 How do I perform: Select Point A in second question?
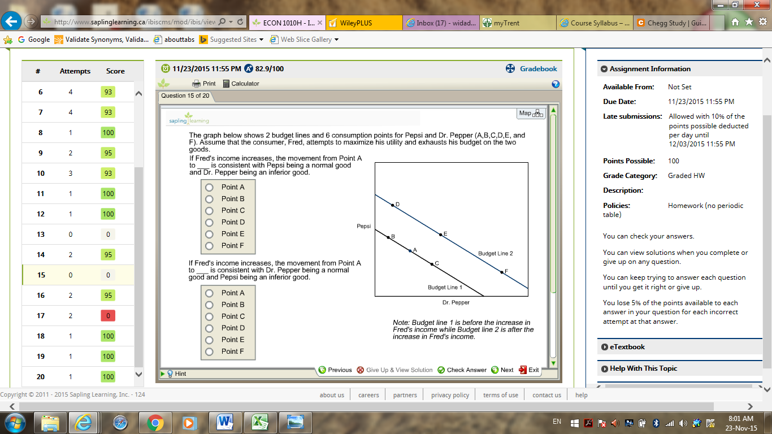(x=209, y=293)
